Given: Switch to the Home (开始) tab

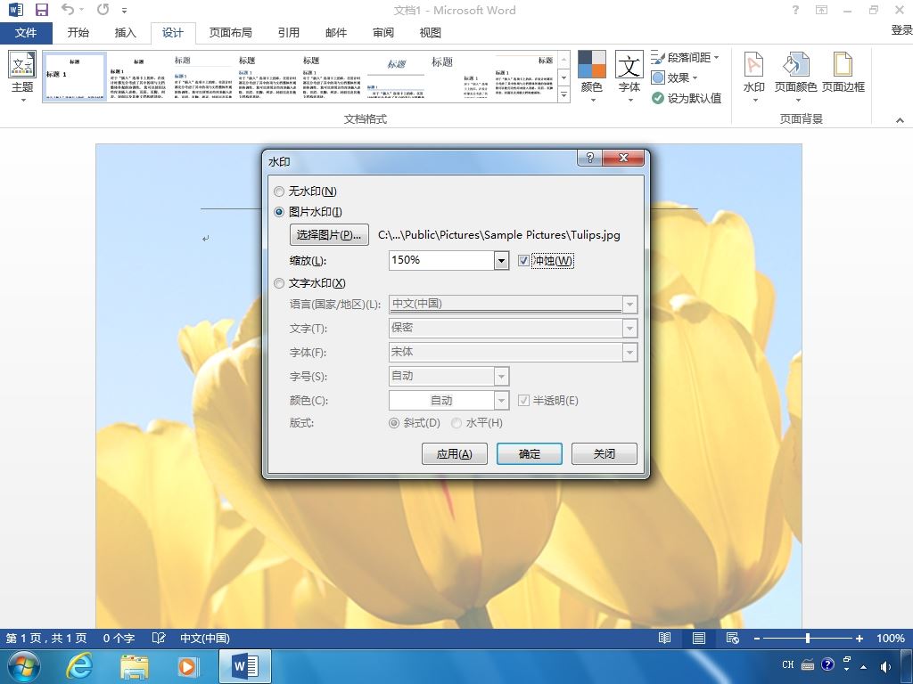Looking at the screenshot, I should (x=78, y=33).
